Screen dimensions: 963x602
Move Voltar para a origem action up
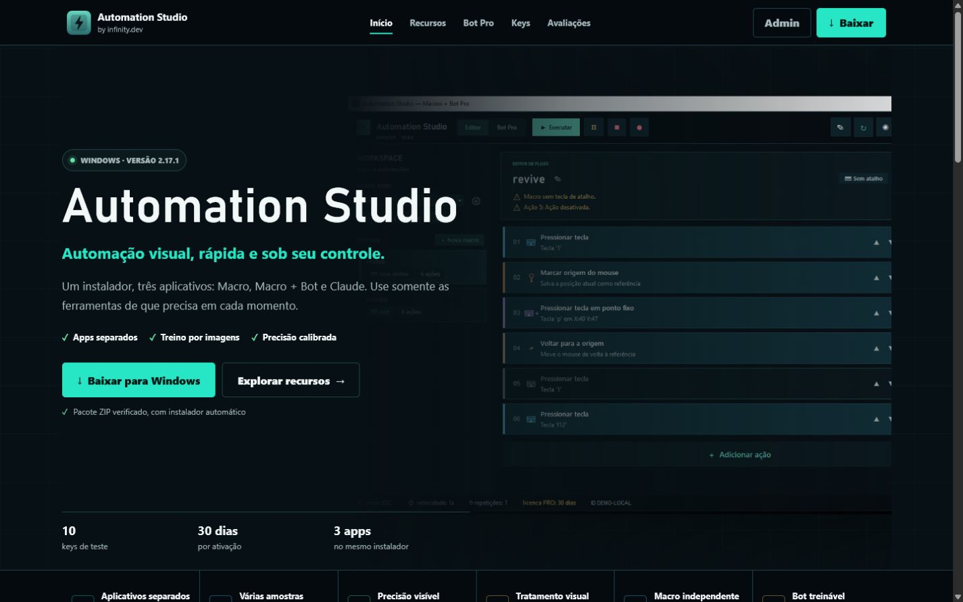pos(876,348)
